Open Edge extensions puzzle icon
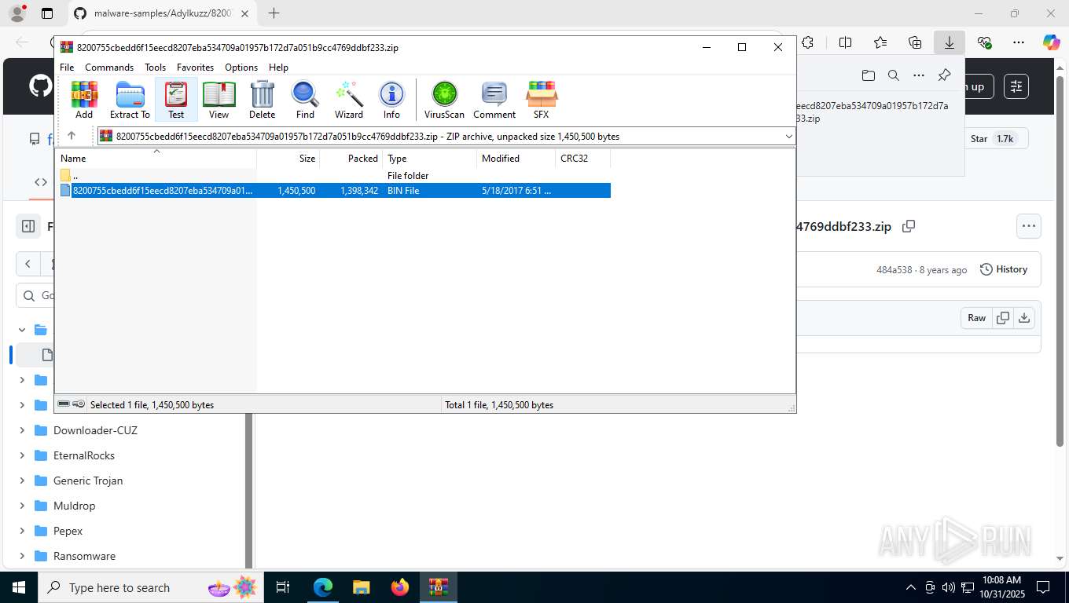Viewport: 1069px width, 603px height. pos(807,42)
